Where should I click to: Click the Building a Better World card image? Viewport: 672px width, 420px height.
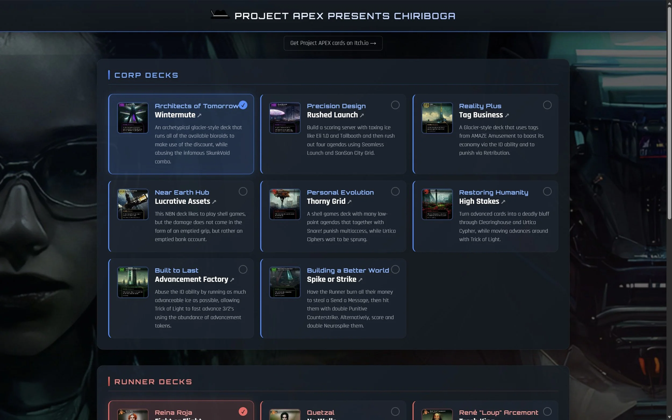(x=285, y=282)
